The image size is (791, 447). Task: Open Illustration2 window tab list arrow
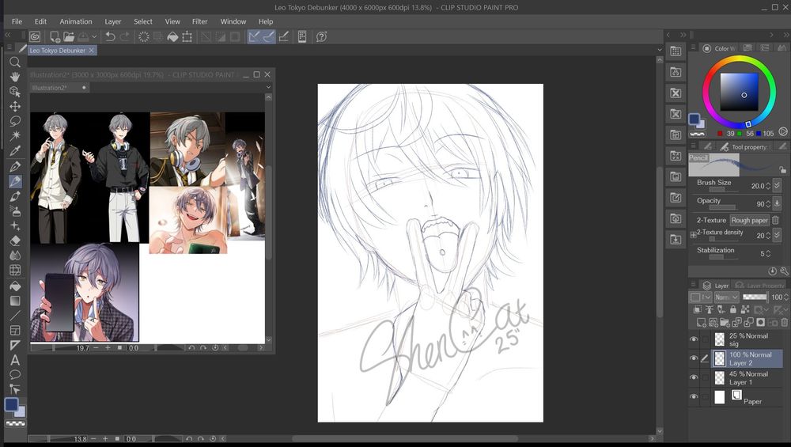(x=268, y=87)
